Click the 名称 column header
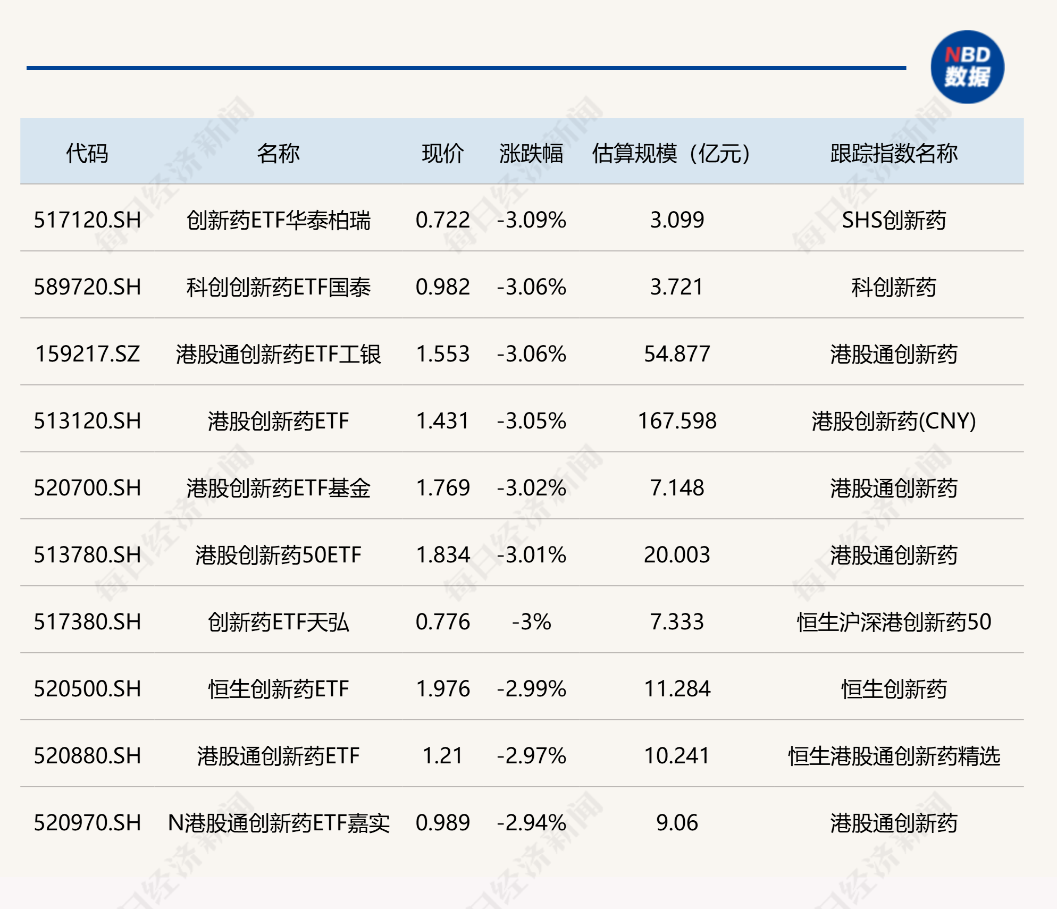Screen dimensions: 1057x909 (278, 153)
